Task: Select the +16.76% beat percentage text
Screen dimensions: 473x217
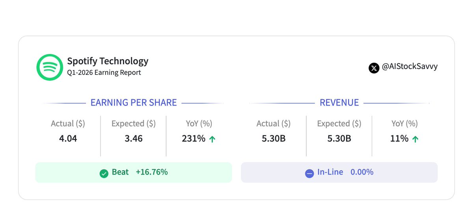Action: pyautogui.click(x=152, y=172)
